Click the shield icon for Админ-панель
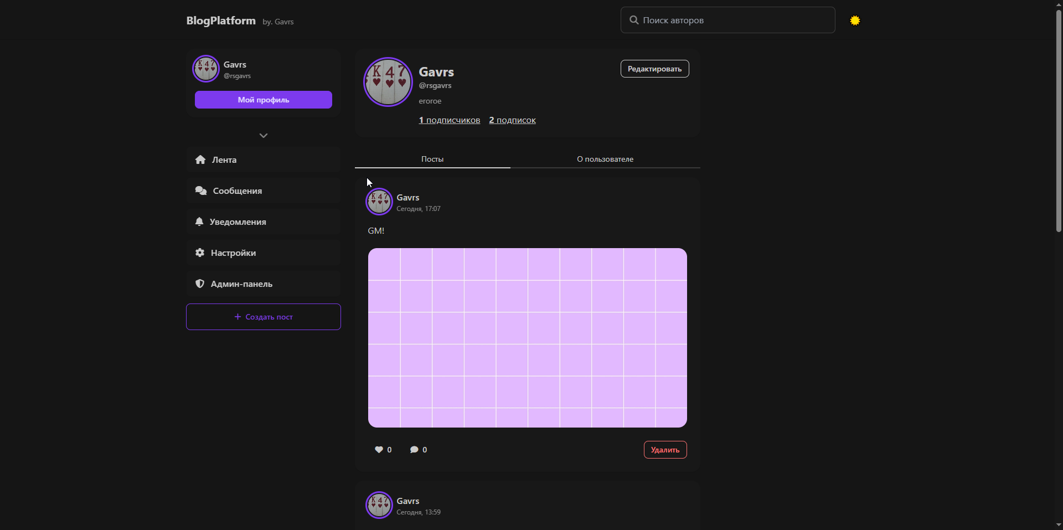The width and height of the screenshot is (1063, 530). coord(200,284)
